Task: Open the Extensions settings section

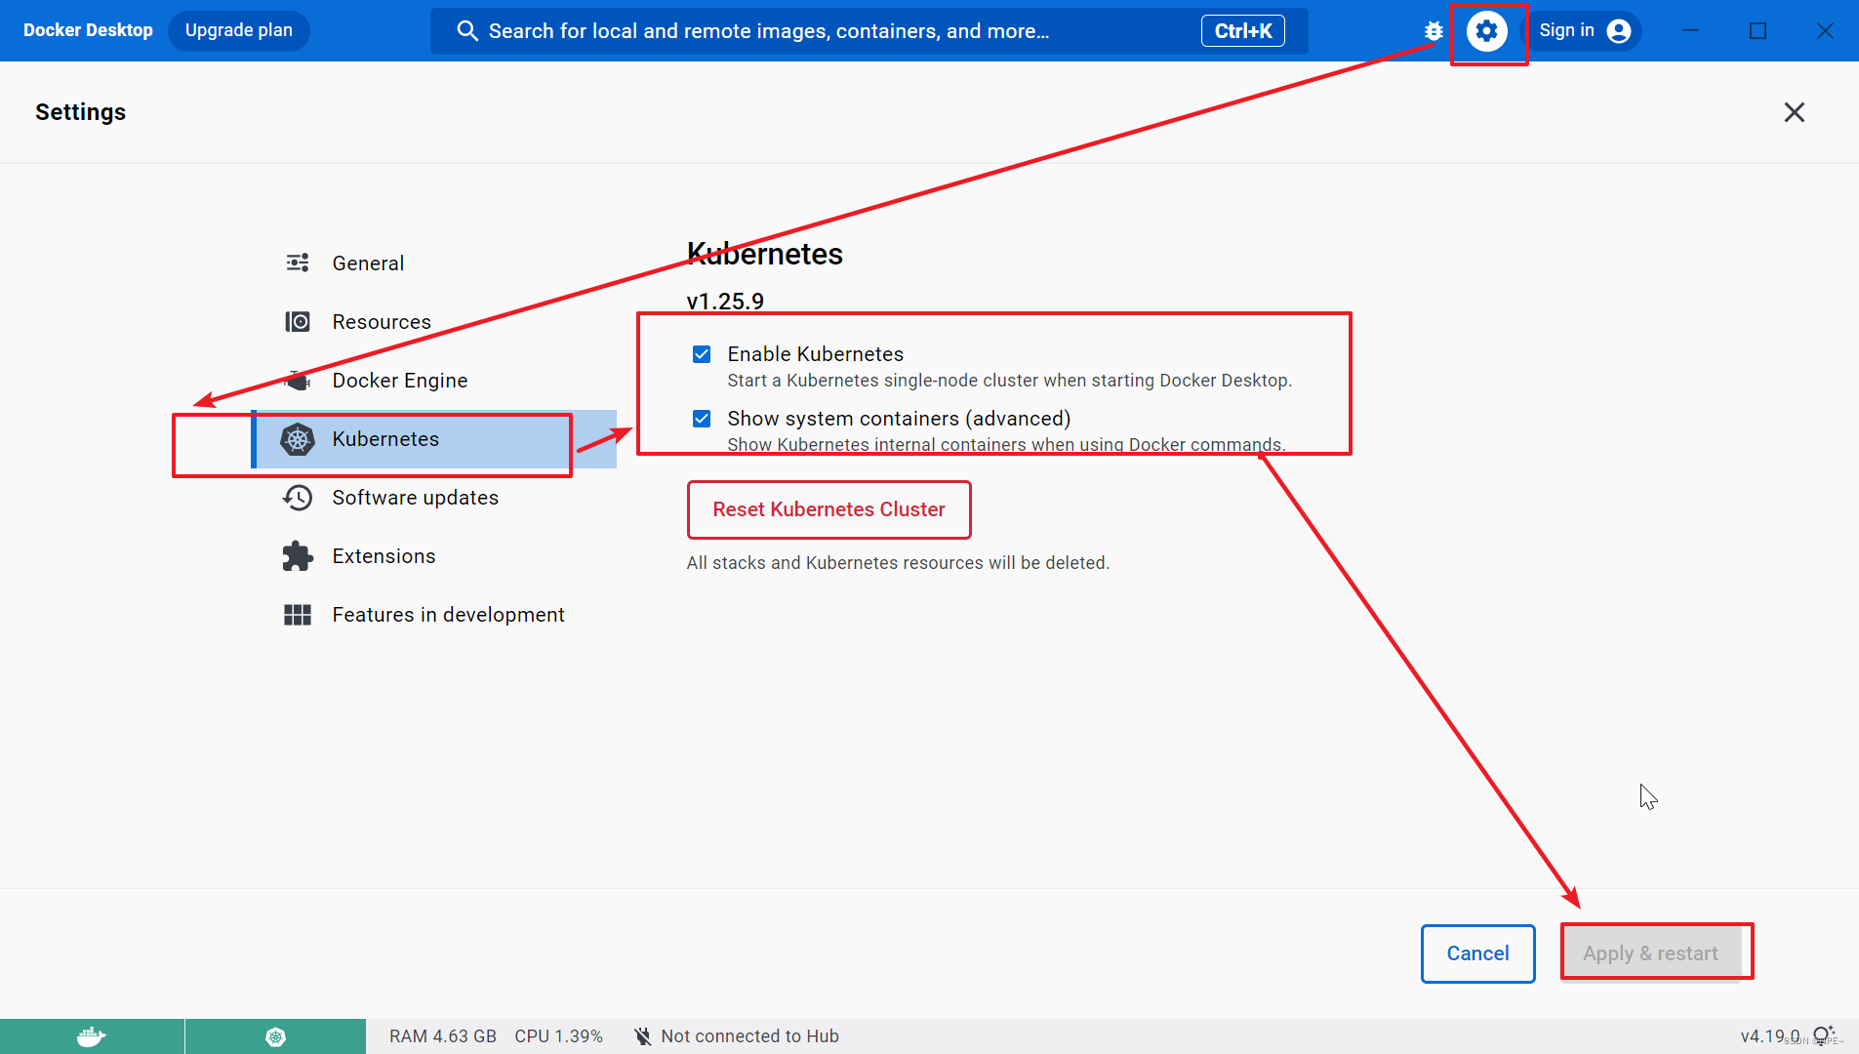Action: [x=433, y=556]
